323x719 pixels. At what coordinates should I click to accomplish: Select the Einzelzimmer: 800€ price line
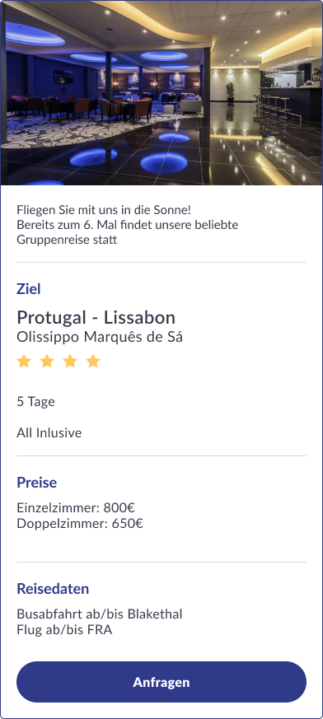pyautogui.click(x=76, y=508)
